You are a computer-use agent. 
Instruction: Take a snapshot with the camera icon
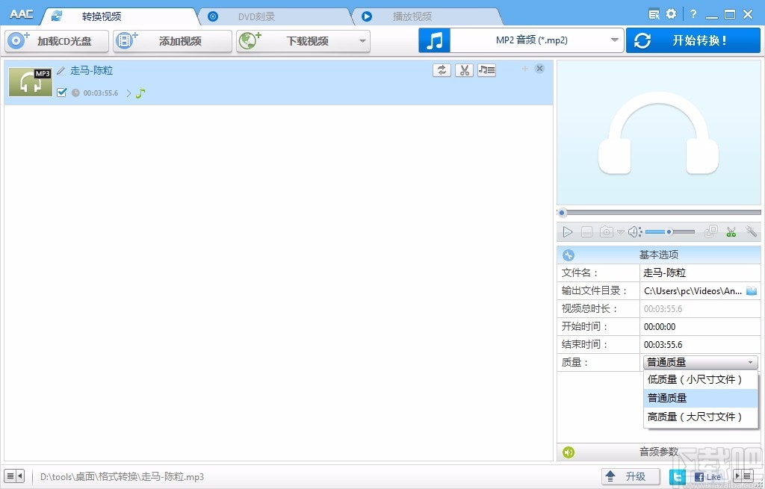(606, 231)
